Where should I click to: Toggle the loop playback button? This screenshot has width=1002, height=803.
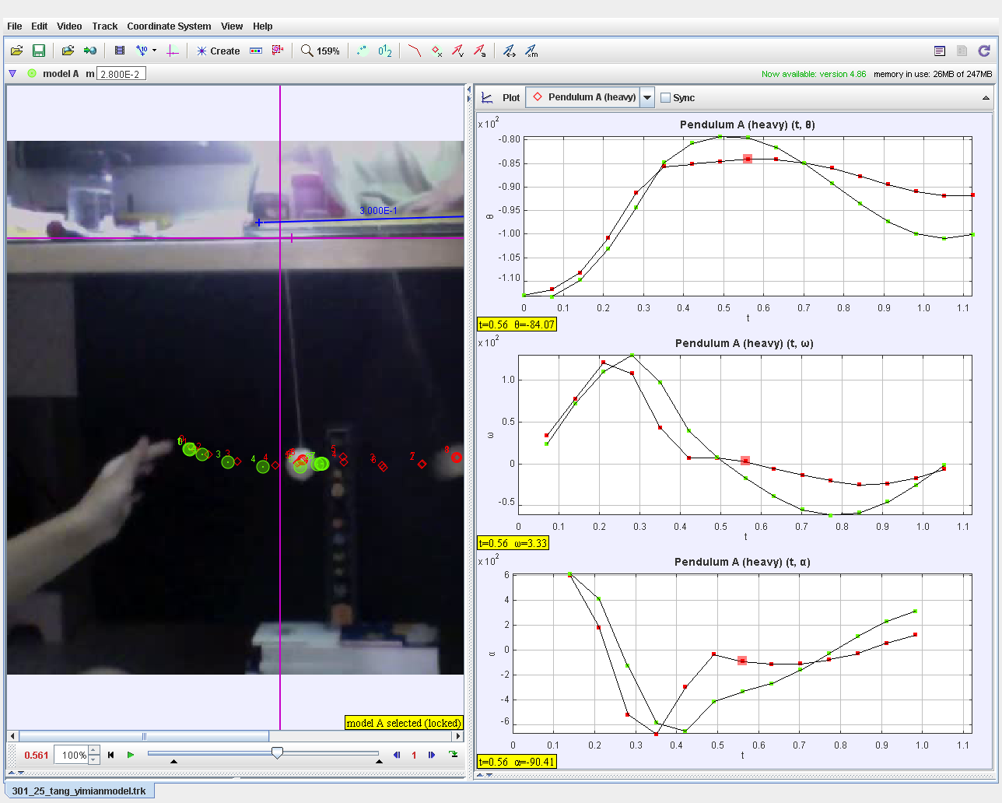[x=454, y=755]
